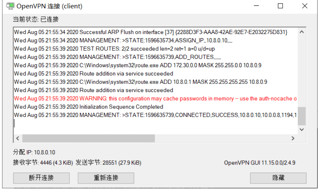Click the log scroll down arrow

tap(302, 130)
